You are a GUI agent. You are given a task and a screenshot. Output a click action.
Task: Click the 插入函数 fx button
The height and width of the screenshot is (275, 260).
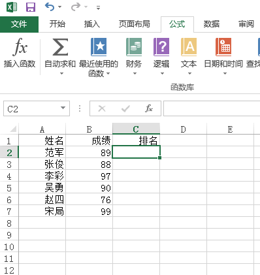tap(20, 52)
